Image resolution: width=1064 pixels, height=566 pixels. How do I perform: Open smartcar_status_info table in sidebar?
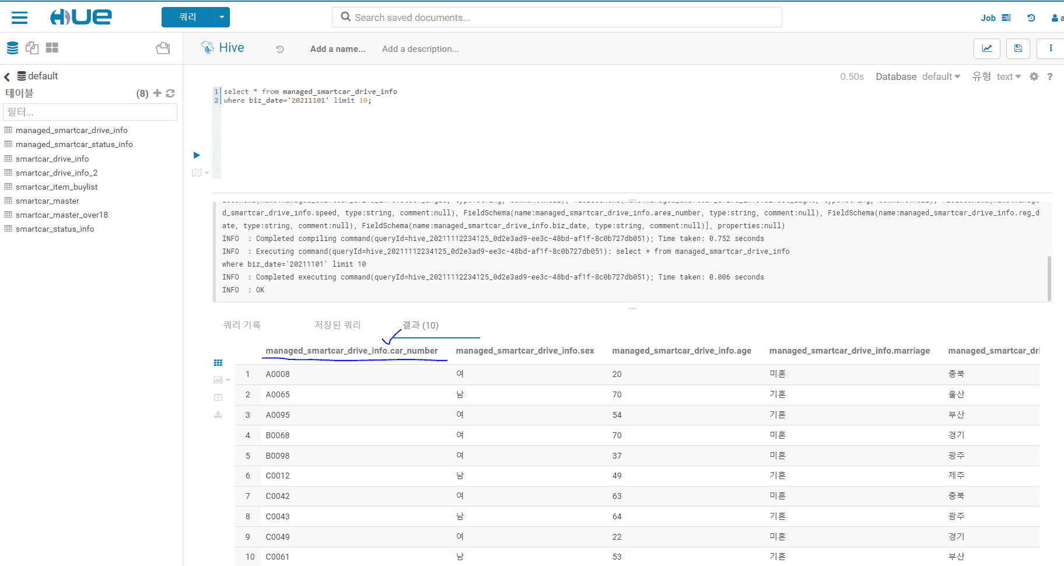click(55, 229)
